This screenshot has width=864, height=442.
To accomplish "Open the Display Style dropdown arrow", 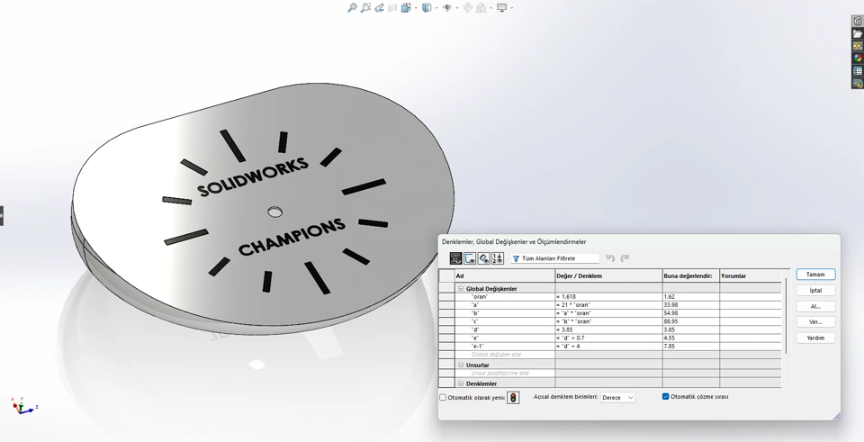I will coord(436,8).
